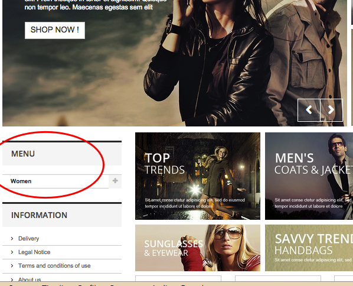The width and height of the screenshot is (353, 286).
Task: Open the Sunglasses & Eyewear banner
Action: click(198, 248)
